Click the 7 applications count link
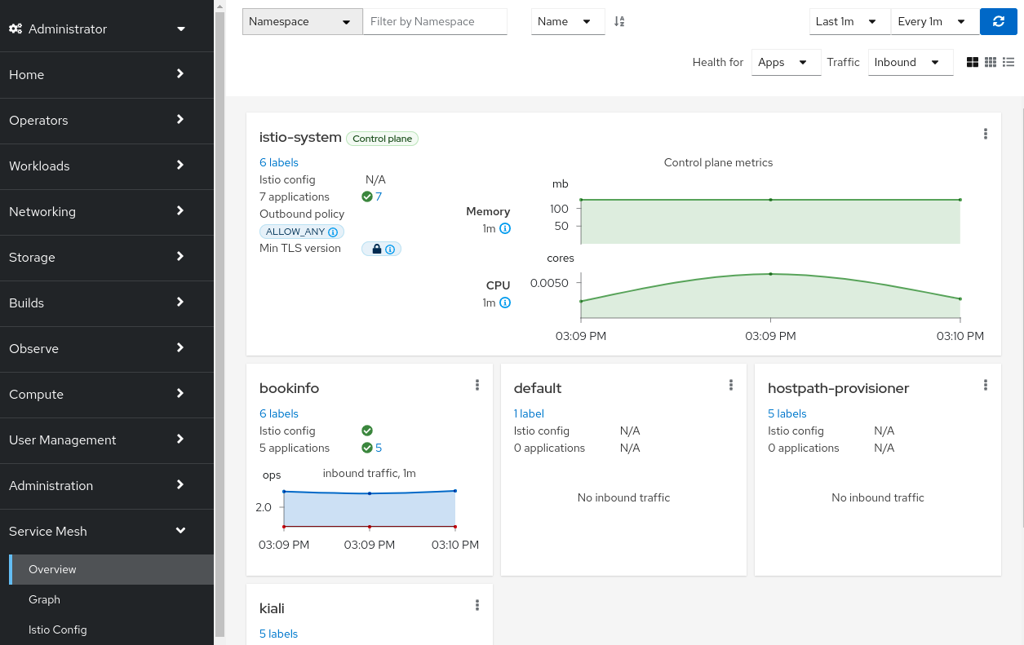 (x=379, y=197)
